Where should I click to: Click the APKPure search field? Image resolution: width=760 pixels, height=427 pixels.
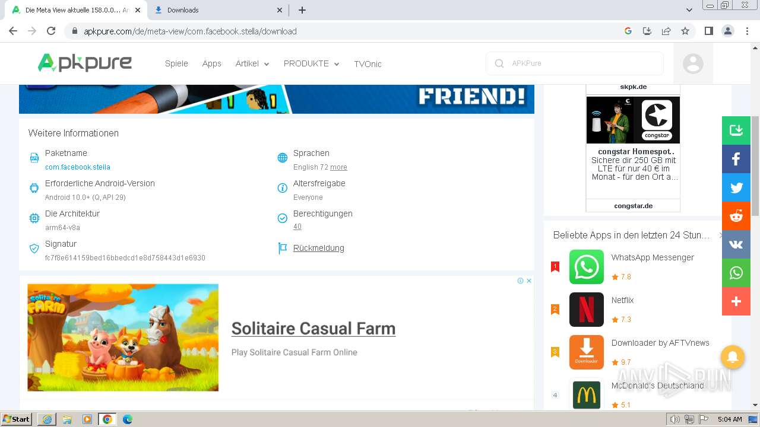click(x=575, y=63)
